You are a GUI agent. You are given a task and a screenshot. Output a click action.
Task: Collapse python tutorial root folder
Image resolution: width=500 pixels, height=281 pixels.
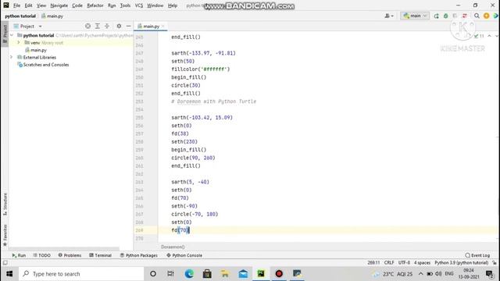pos(12,35)
